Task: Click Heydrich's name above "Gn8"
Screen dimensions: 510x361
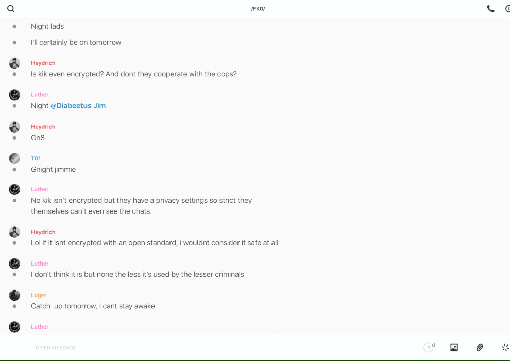Action: click(43, 127)
